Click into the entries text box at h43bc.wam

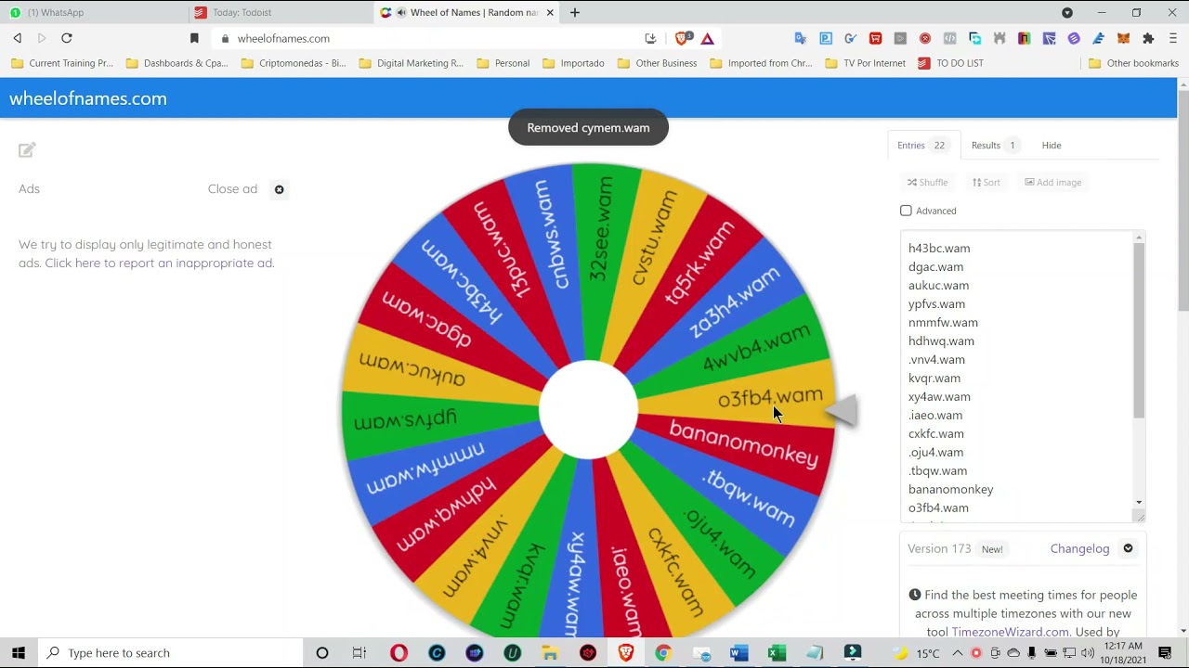coord(939,249)
